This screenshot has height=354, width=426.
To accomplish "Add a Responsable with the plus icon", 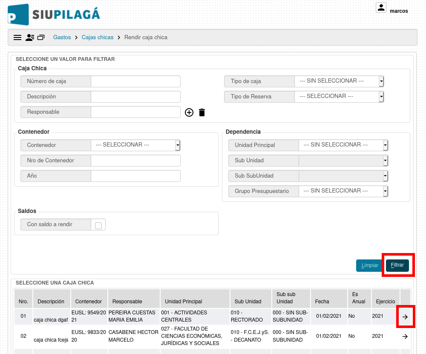I will pos(189,112).
